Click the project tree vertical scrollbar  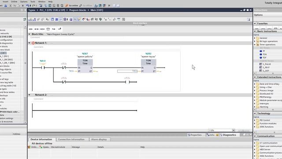(25, 74)
